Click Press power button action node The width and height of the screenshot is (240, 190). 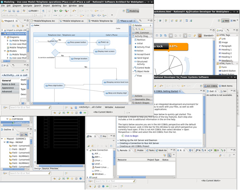77,42
